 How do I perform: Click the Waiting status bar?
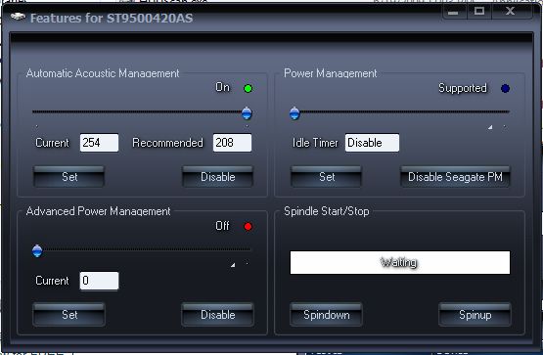pyautogui.click(x=400, y=263)
